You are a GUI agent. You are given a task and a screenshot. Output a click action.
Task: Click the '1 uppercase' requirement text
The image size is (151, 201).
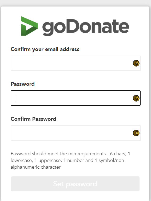tap(48, 161)
